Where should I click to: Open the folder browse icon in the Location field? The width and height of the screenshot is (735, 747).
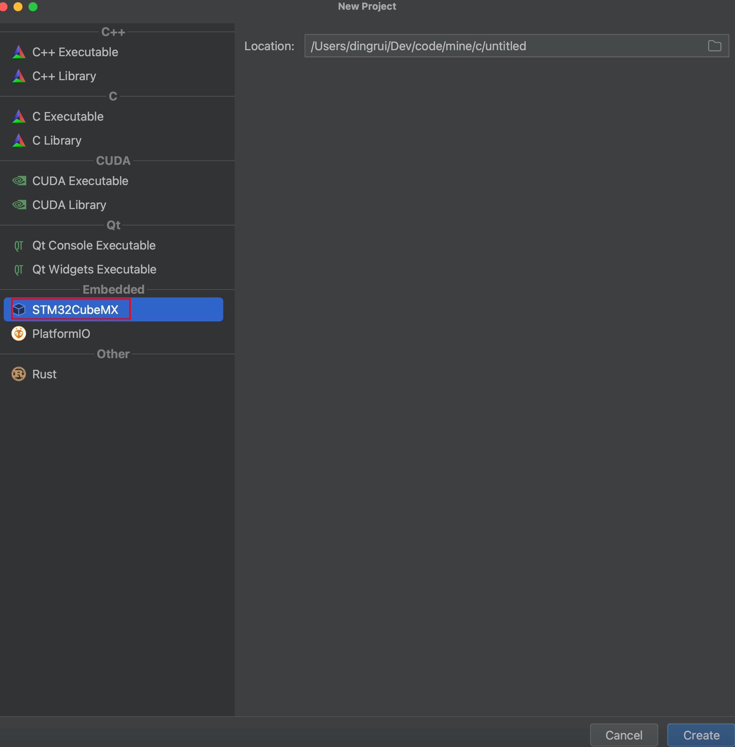click(x=714, y=46)
